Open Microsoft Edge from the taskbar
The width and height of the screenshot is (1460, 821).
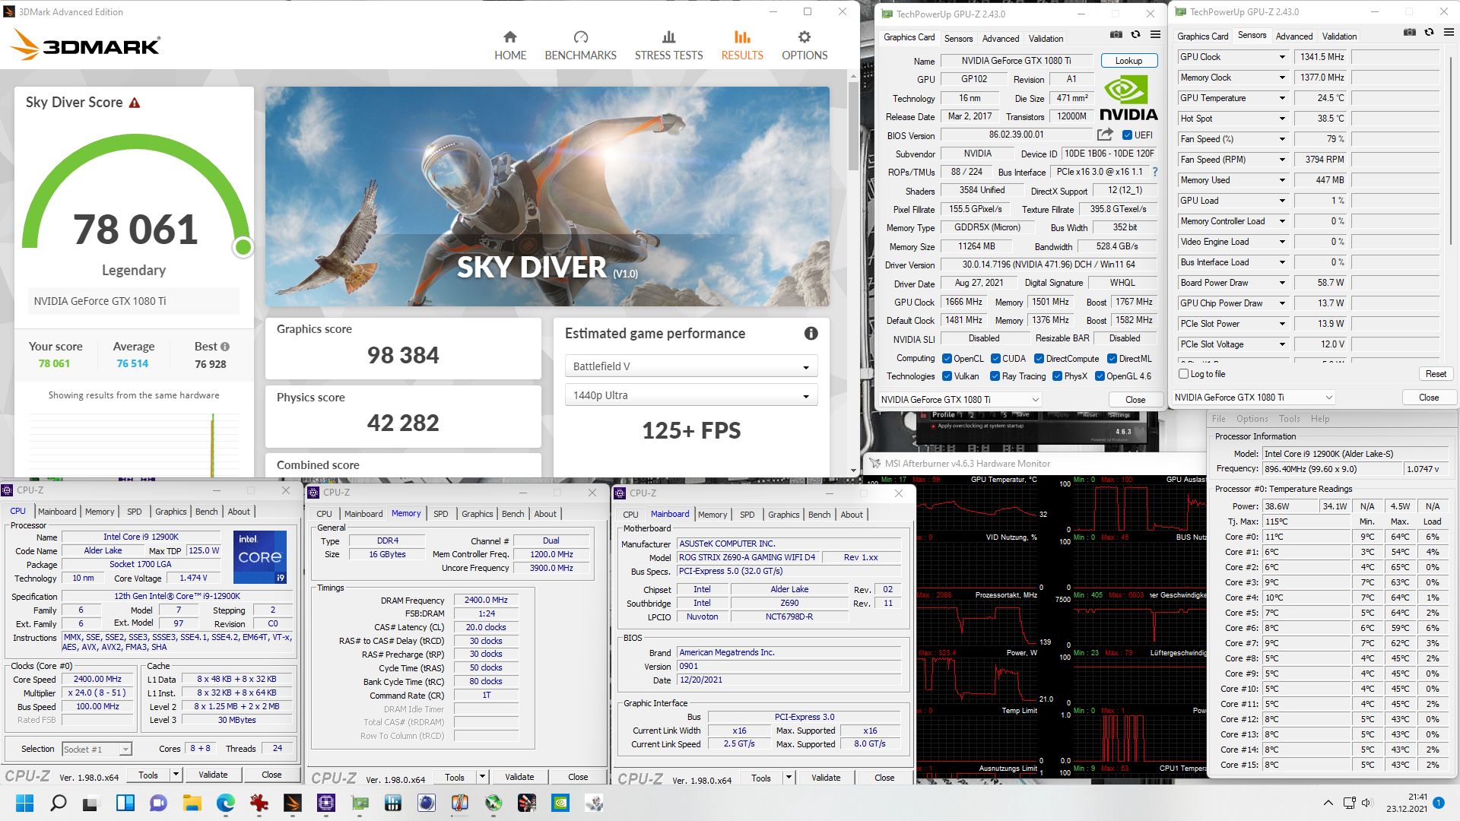(x=226, y=803)
